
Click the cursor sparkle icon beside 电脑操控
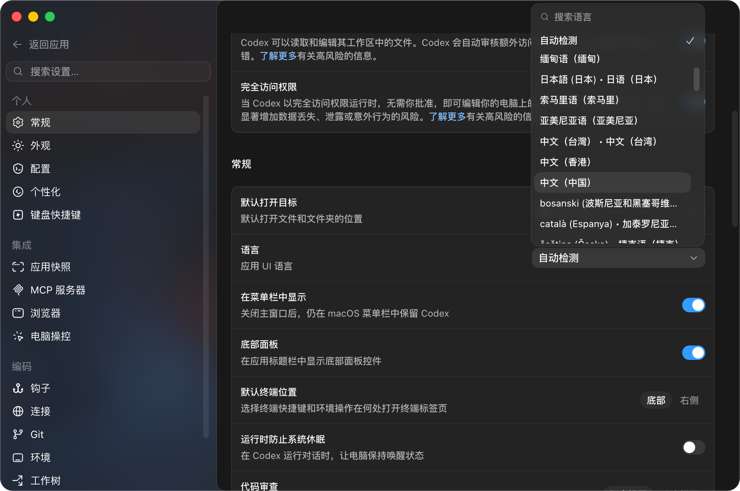coord(18,336)
